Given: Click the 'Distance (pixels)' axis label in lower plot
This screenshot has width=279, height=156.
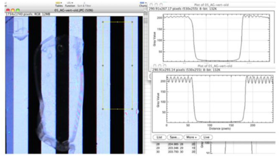Looking at the screenshot, I should (219, 128).
